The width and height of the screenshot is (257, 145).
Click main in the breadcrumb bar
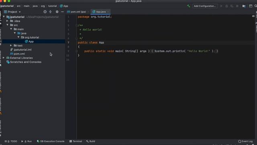click(x=27, y=6)
